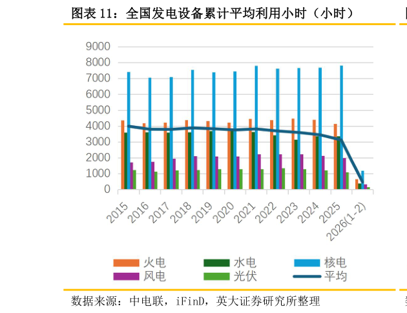The image size is (407, 313).
Task: Click the 5000 y-axis label
Action: pos(98,110)
